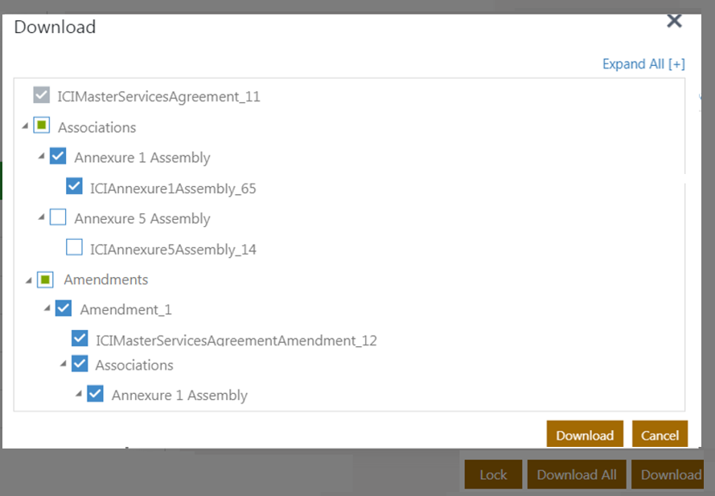Screen dimensions: 715x496
Task: Click the Download button in the dialog
Action: coord(585,435)
